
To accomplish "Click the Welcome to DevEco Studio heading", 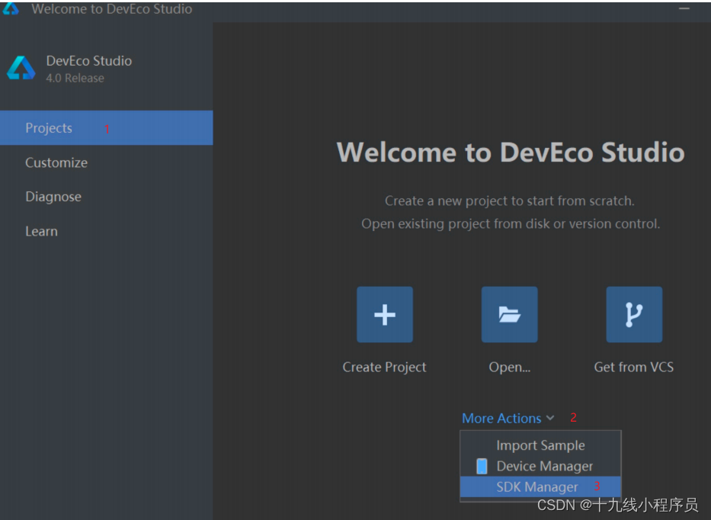I will (511, 152).
